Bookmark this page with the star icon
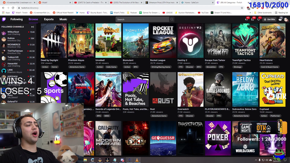290x163 pixels. coord(242,8)
